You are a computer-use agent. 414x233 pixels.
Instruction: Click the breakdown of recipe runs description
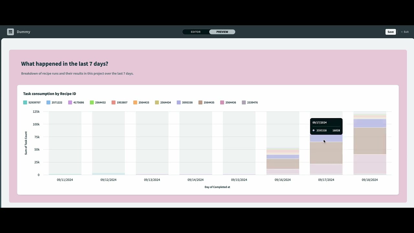(77, 73)
